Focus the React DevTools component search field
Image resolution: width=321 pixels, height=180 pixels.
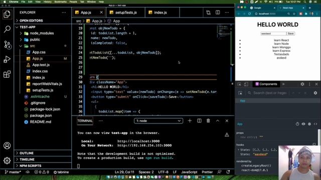coord(270,93)
